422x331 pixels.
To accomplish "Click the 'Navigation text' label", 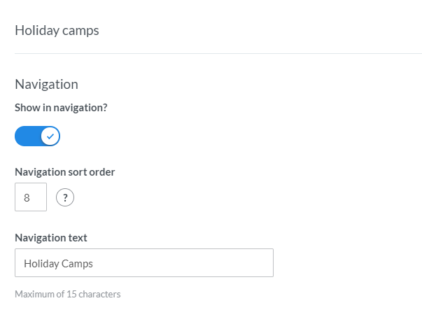I will [51, 237].
